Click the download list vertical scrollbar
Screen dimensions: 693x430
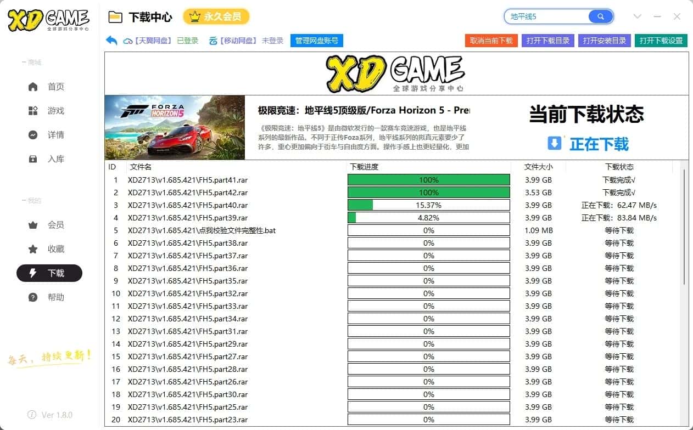click(684, 227)
